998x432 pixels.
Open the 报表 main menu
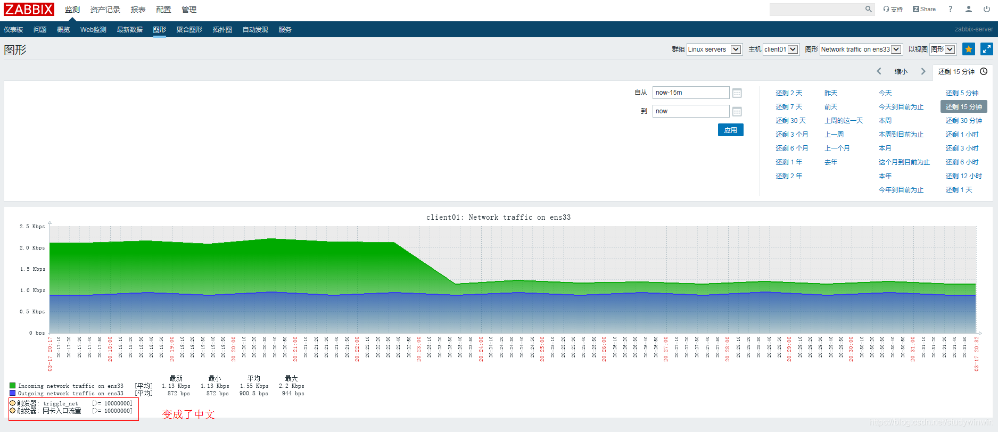[x=138, y=10]
